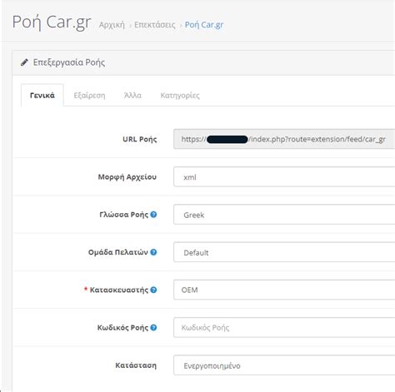Open the Ομάδα Πελατών dropdown showing Default
Image resolution: width=395 pixels, height=392 pixels.
tap(284, 252)
